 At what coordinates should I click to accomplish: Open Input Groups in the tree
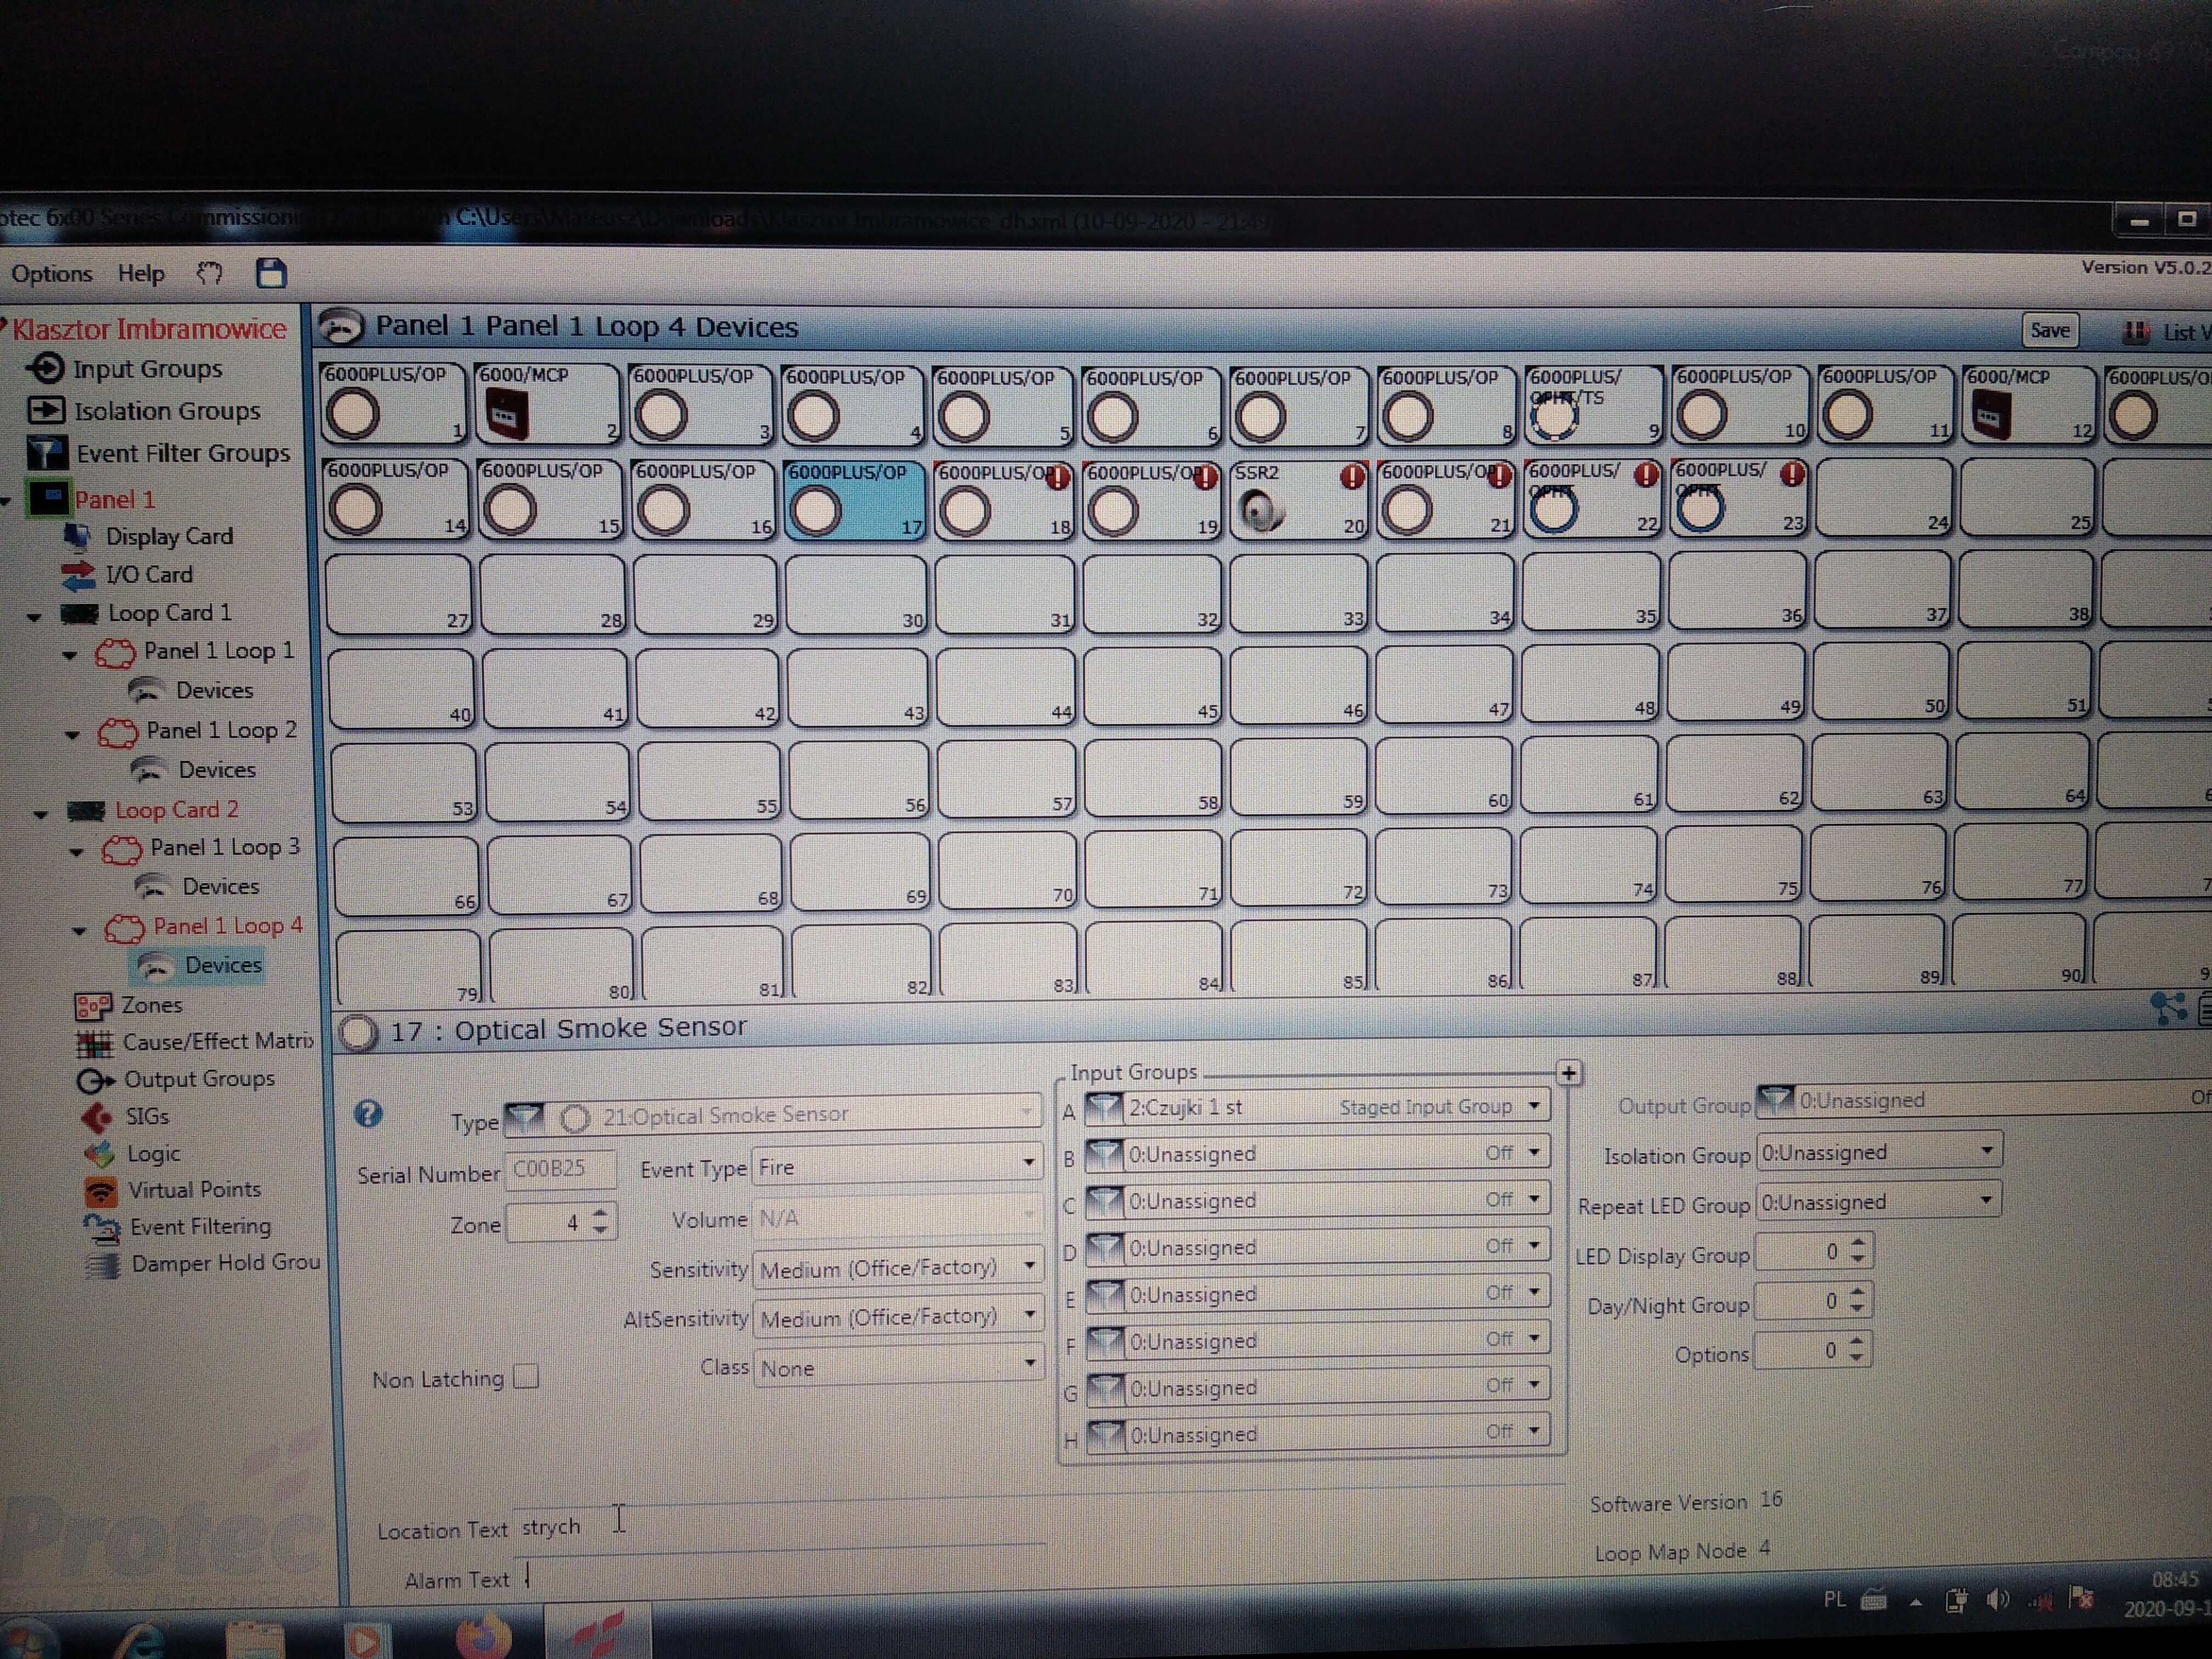[147, 369]
